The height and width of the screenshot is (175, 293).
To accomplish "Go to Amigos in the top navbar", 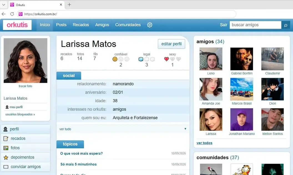I will tap(102, 25).
